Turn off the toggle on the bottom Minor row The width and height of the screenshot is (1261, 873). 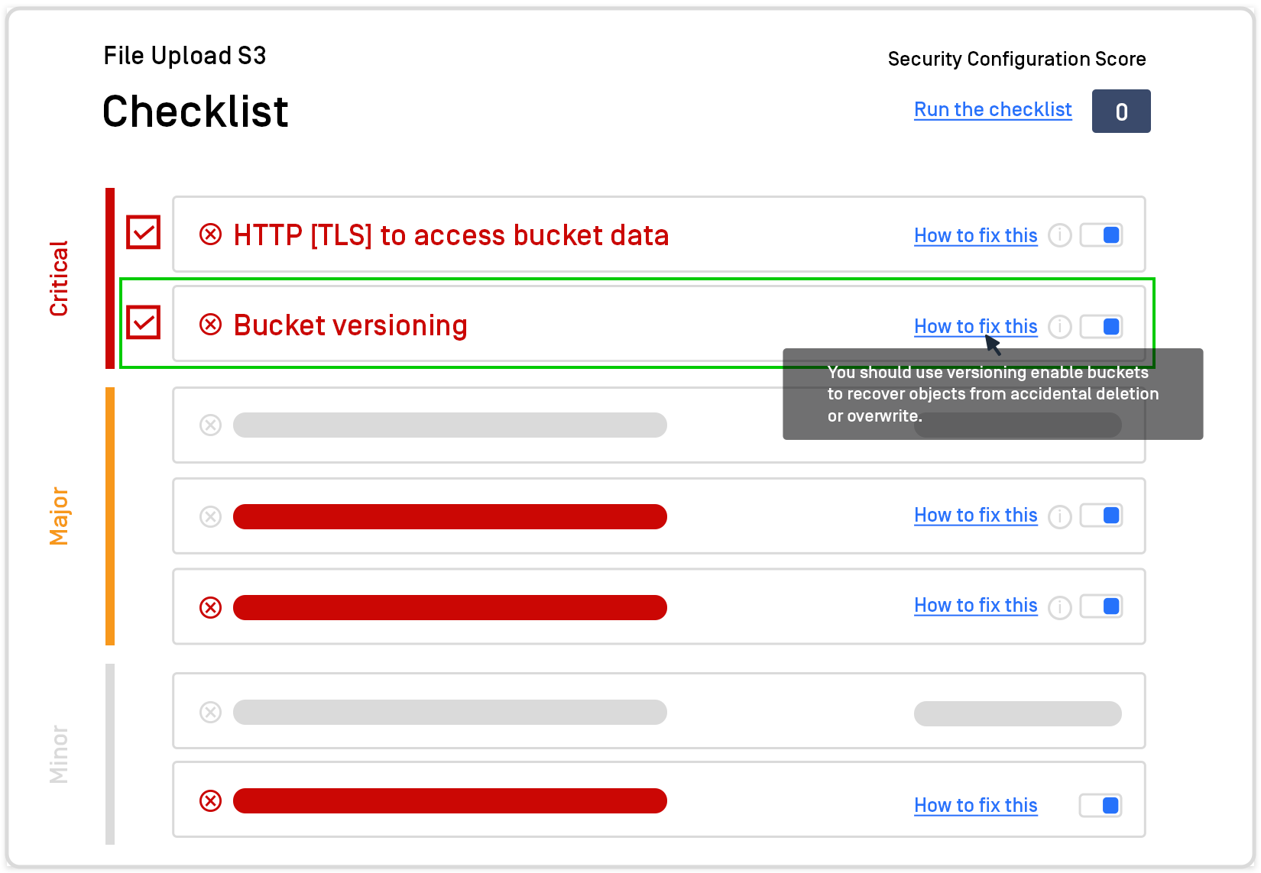(x=1101, y=805)
